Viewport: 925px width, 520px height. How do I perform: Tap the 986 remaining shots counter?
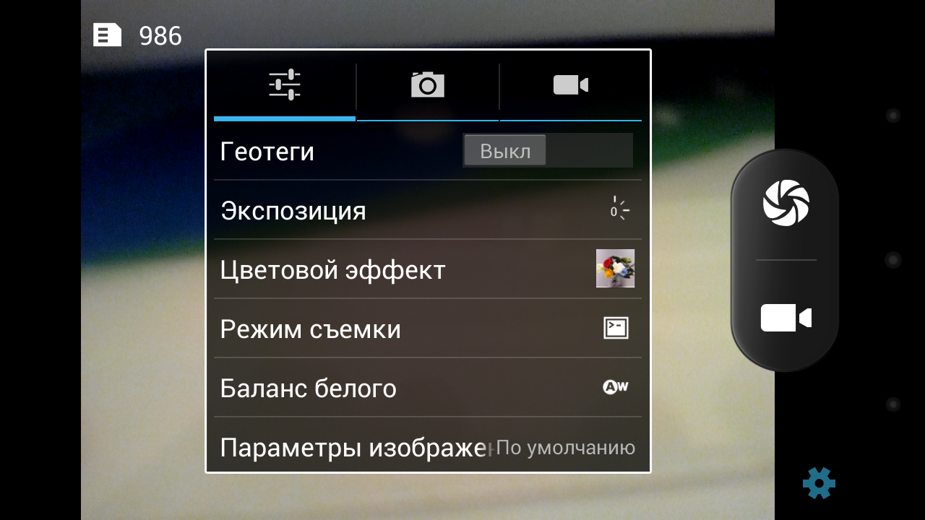pyautogui.click(x=160, y=35)
